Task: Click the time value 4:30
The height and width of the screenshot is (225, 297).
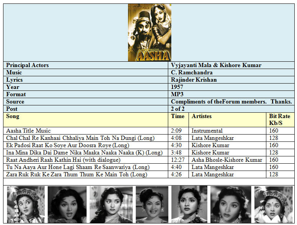Action: tap(176, 145)
